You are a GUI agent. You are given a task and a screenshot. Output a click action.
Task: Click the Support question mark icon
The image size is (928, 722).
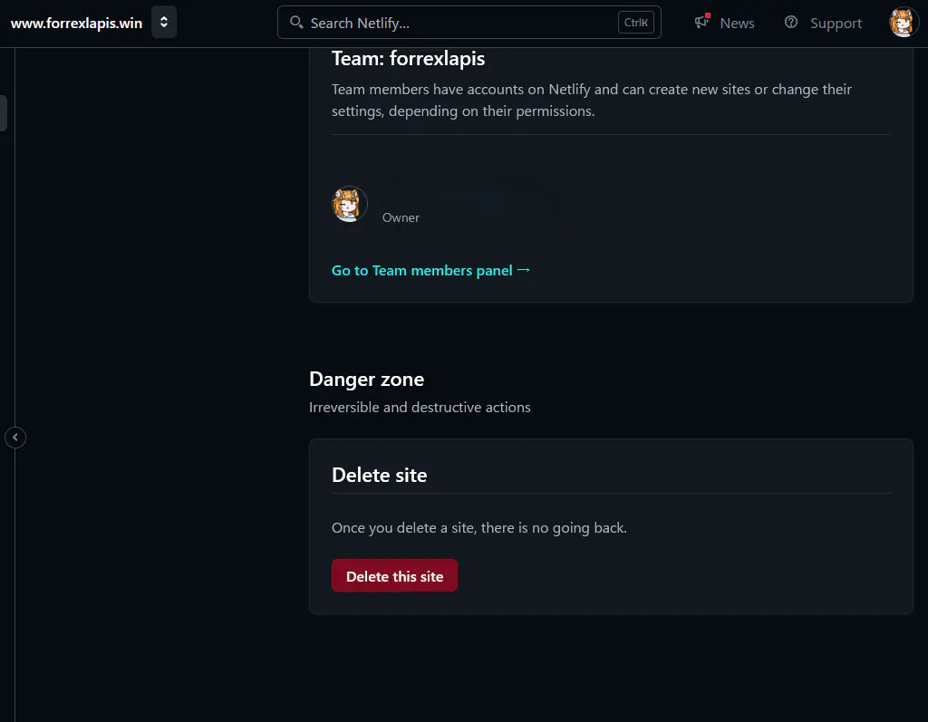[791, 23]
